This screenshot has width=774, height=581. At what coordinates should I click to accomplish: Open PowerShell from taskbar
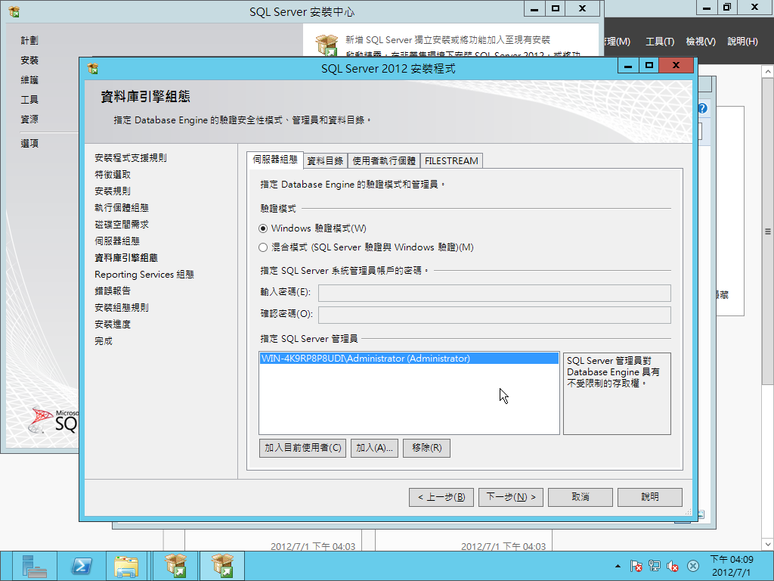(x=82, y=566)
